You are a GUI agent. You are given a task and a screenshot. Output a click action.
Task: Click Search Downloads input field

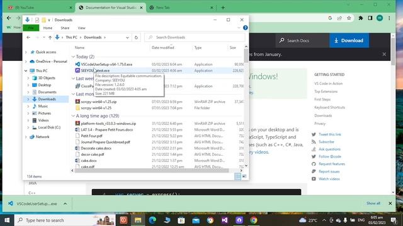coord(195,38)
